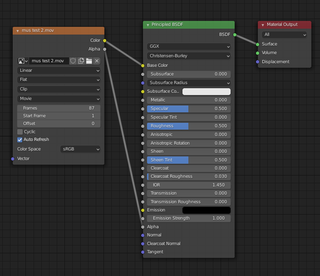Open image file with folder icon
Viewport: 320px width, 276px height.
pyautogui.click(x=89, y=61)
